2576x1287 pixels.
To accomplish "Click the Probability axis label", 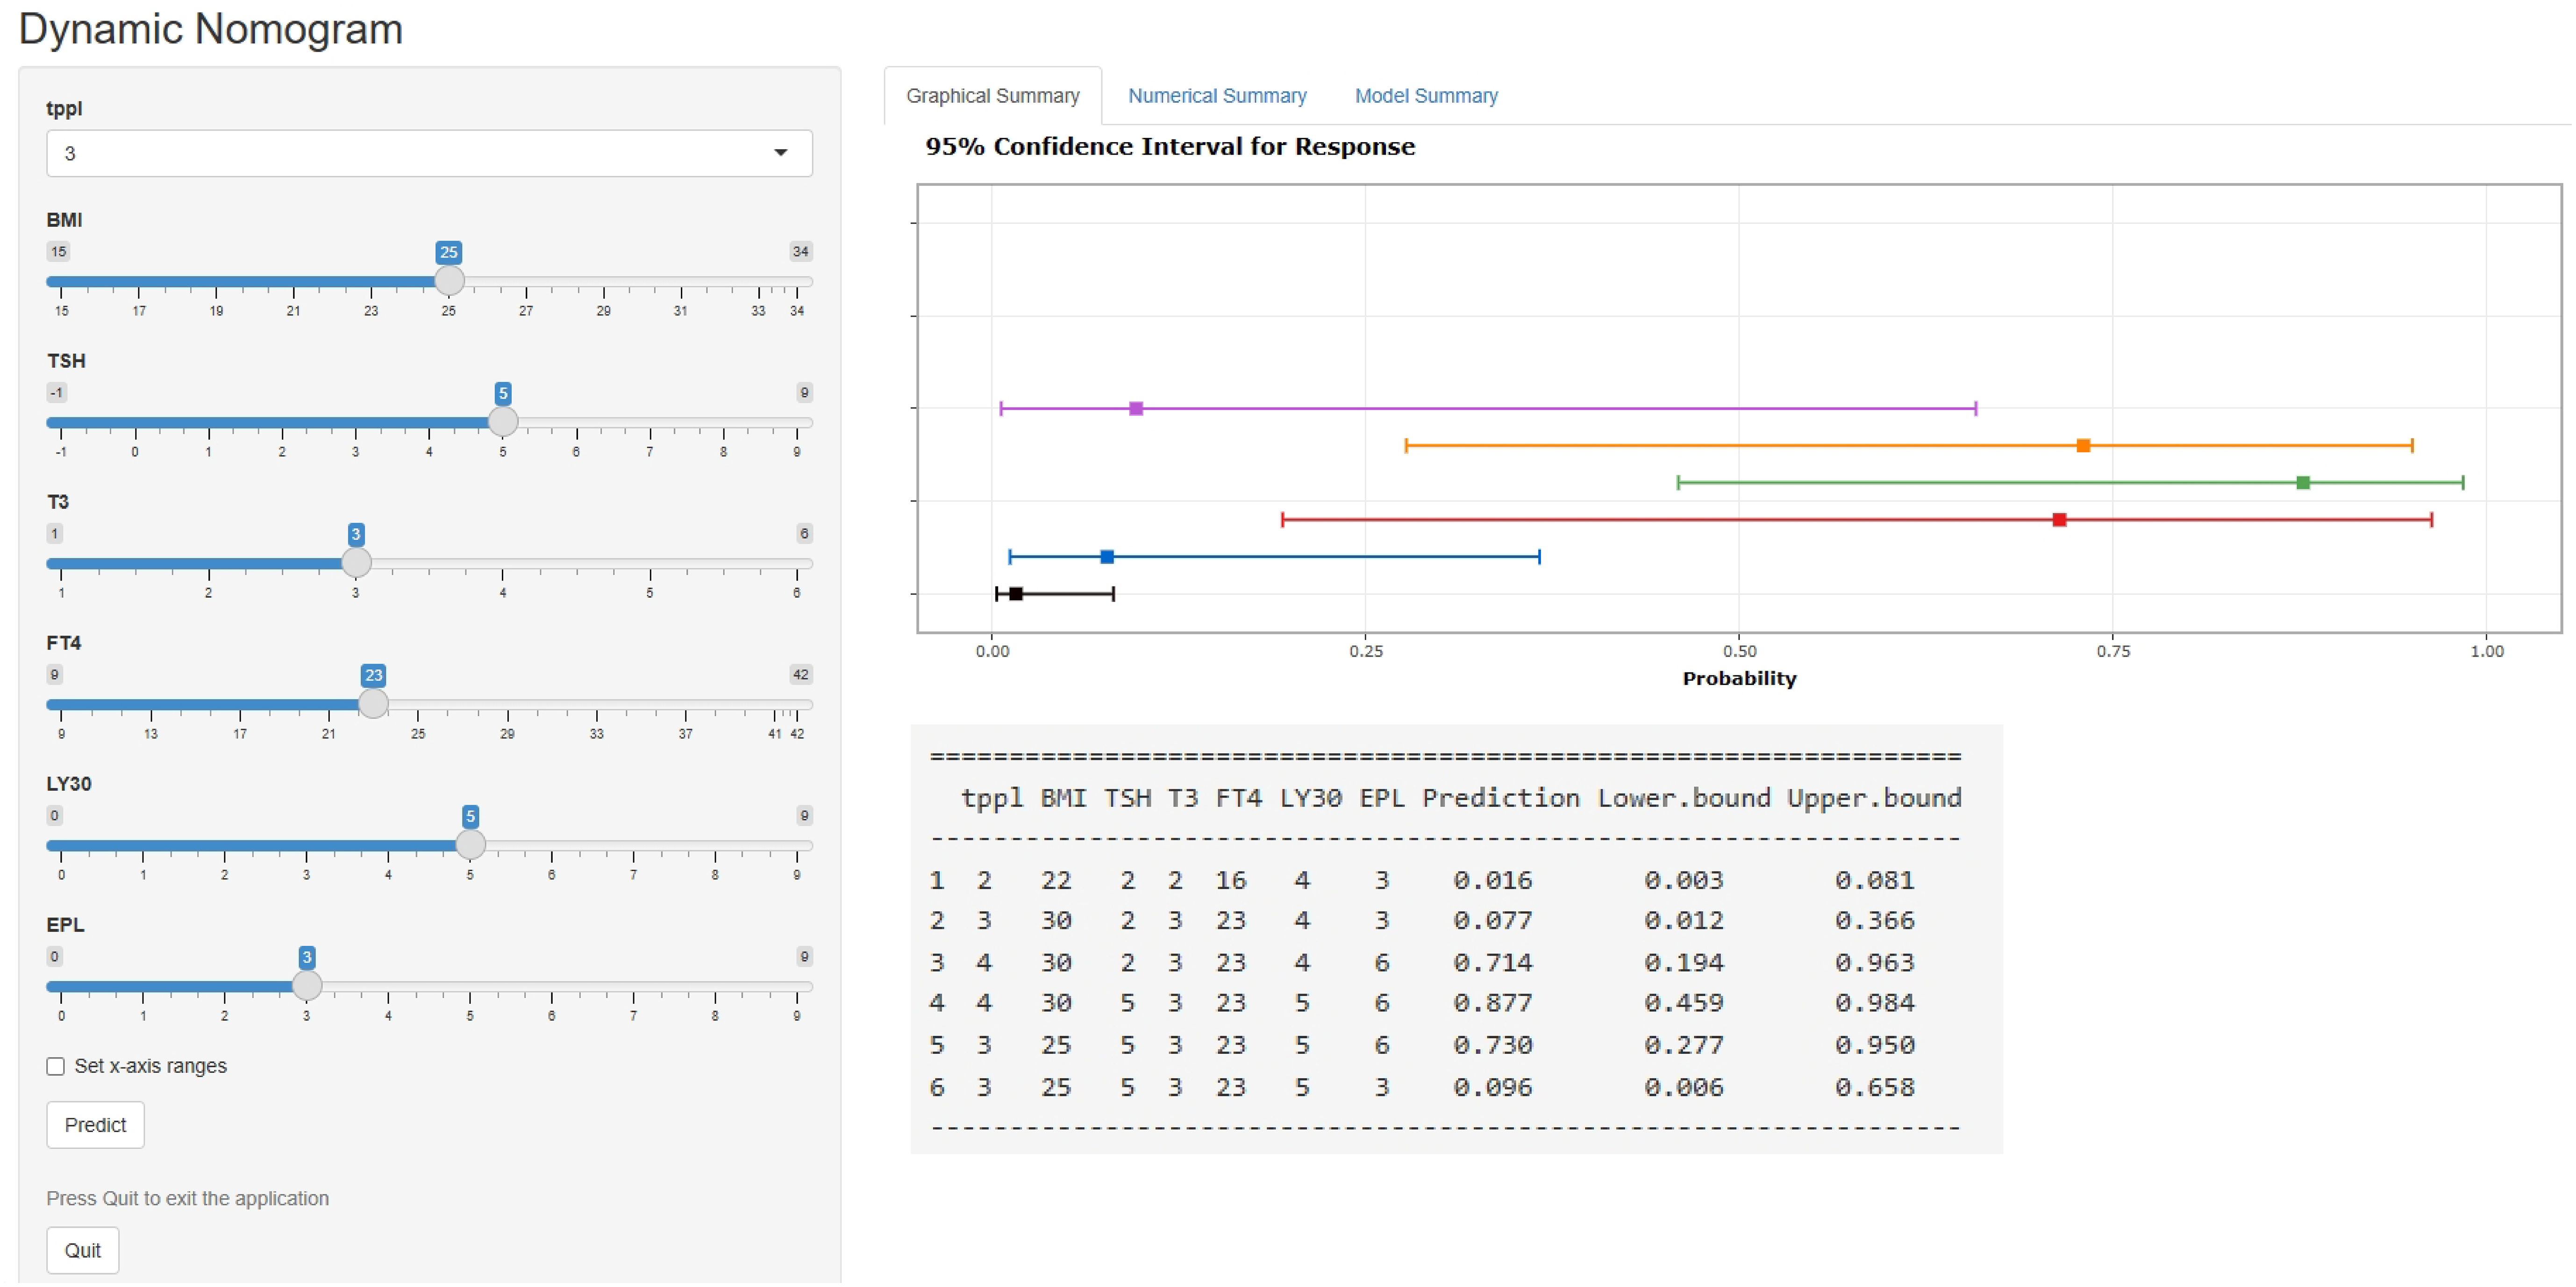I will tap(1739, 679).
